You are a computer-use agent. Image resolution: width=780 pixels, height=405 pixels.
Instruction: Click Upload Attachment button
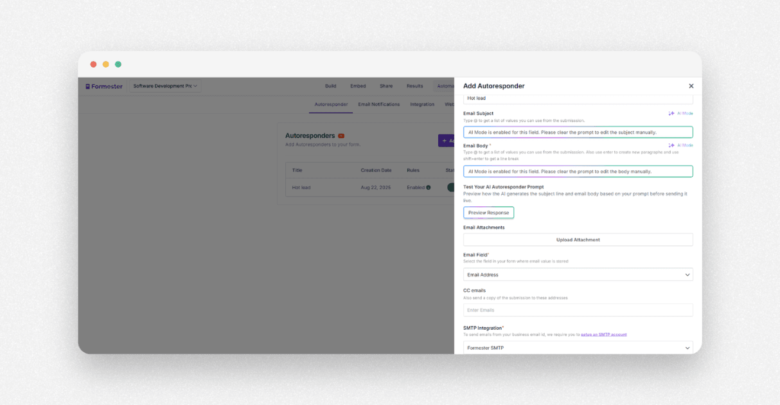(578, 240)
